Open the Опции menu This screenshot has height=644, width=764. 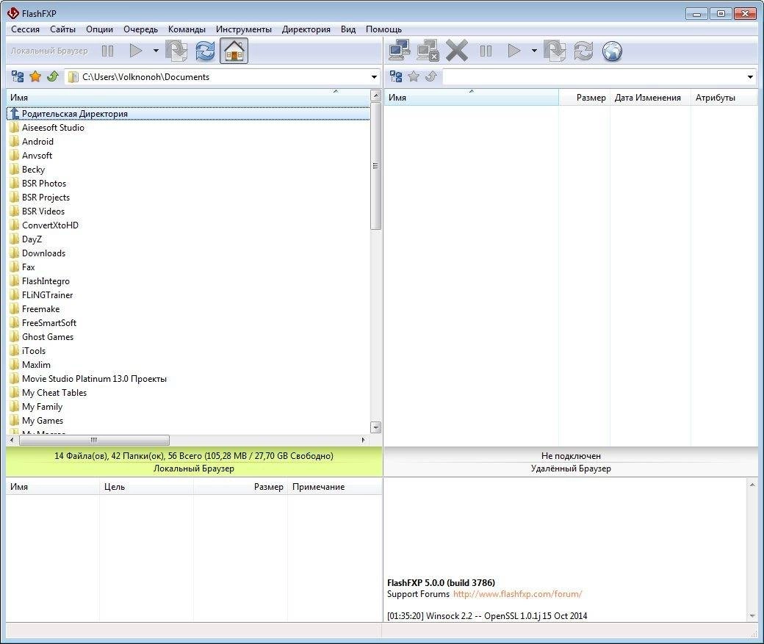click(99, 29)
